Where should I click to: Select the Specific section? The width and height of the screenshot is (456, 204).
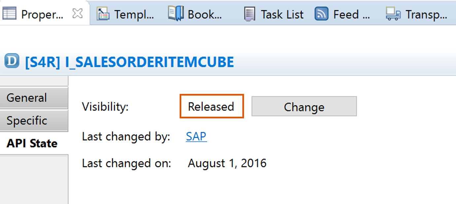[27, 120]
